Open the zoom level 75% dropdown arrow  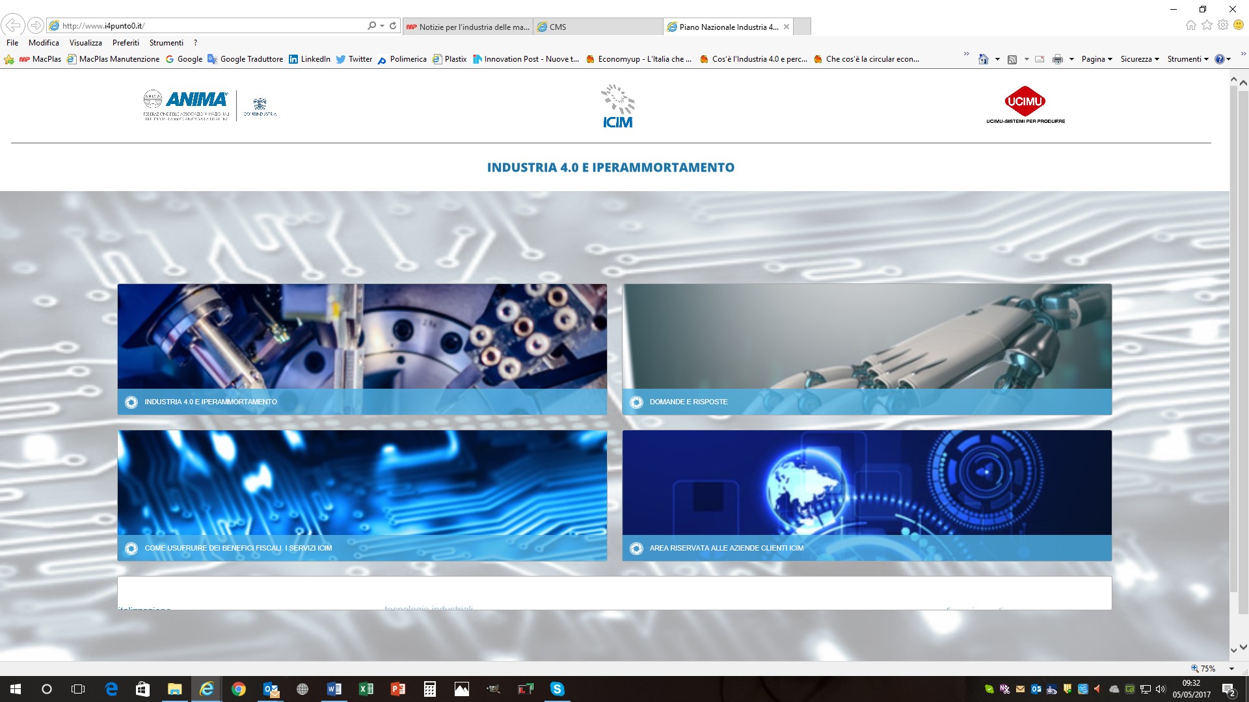(x=1231, y=669)
